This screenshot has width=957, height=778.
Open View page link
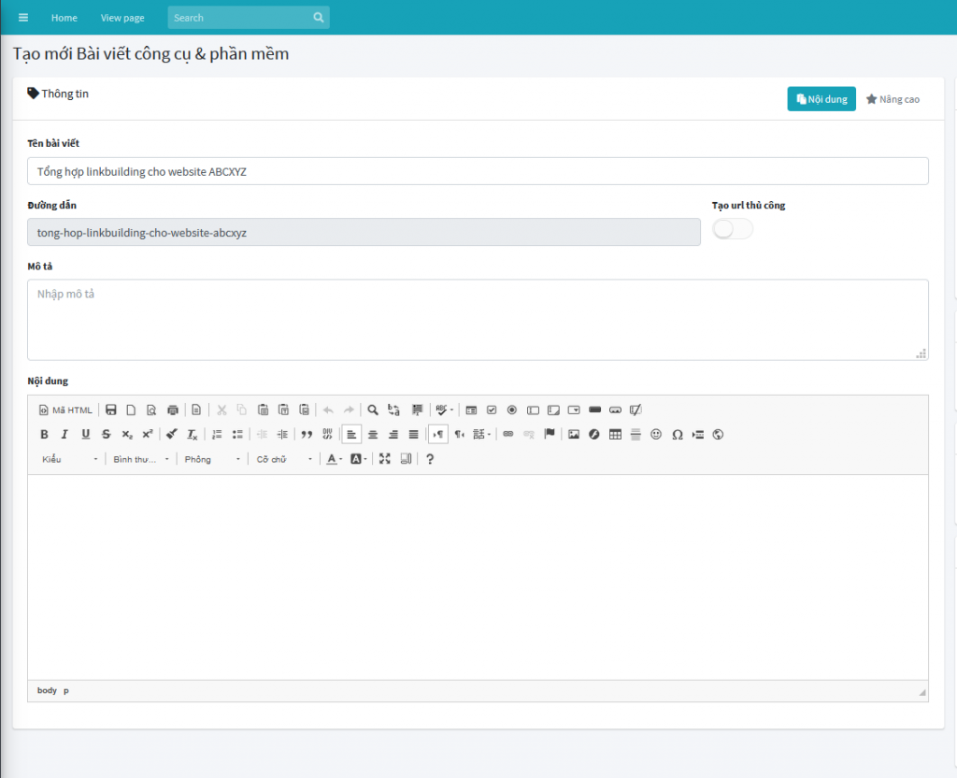122,18
